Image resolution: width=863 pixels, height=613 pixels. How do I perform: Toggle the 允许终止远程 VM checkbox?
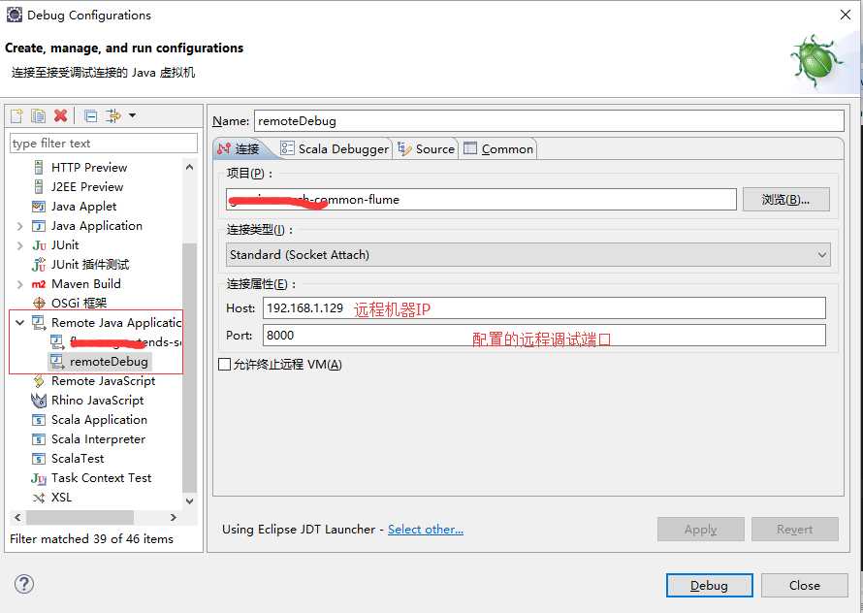(224, 364)
